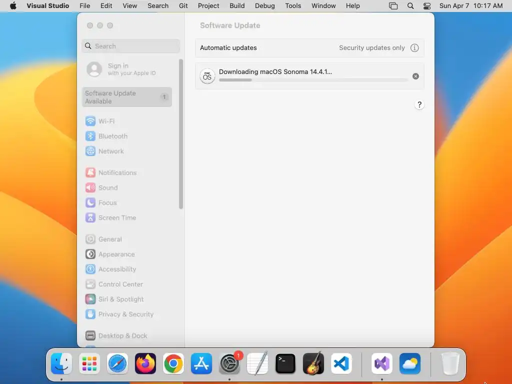Open Launchpad from the Dock
This screenshot has width=512, height=384.
click(x=89, y=363)
